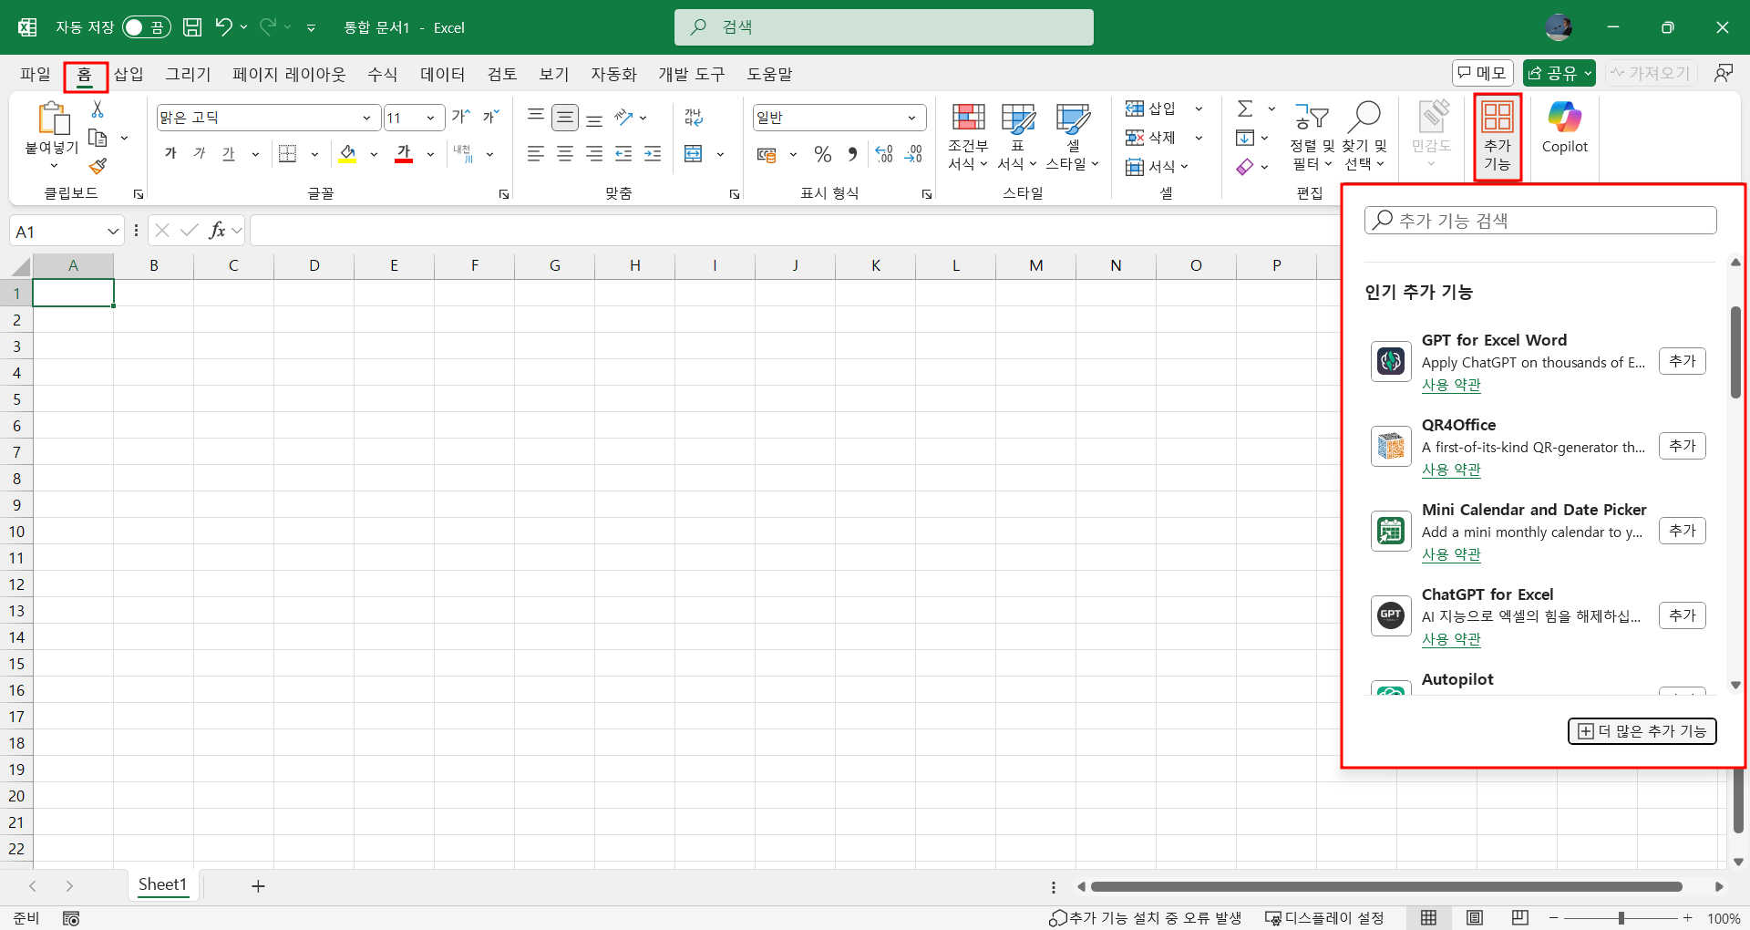Click the merge and center icon
This screenshot has height=930, width=1750.
pos(694,154)
